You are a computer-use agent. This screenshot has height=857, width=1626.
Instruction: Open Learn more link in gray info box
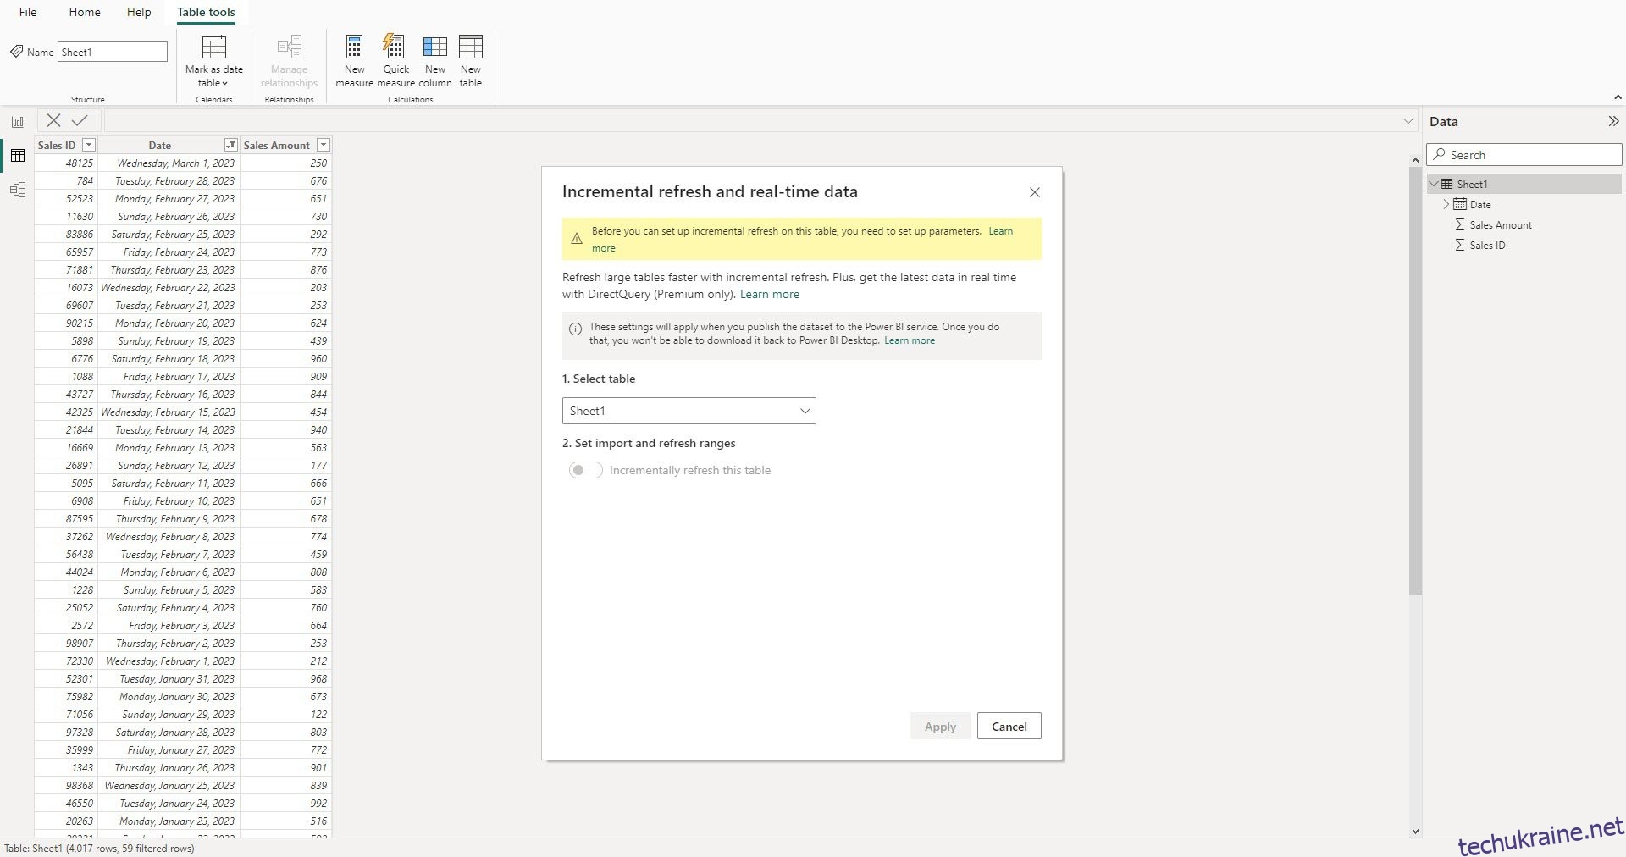pyautogui.click(x=910, y=340)
